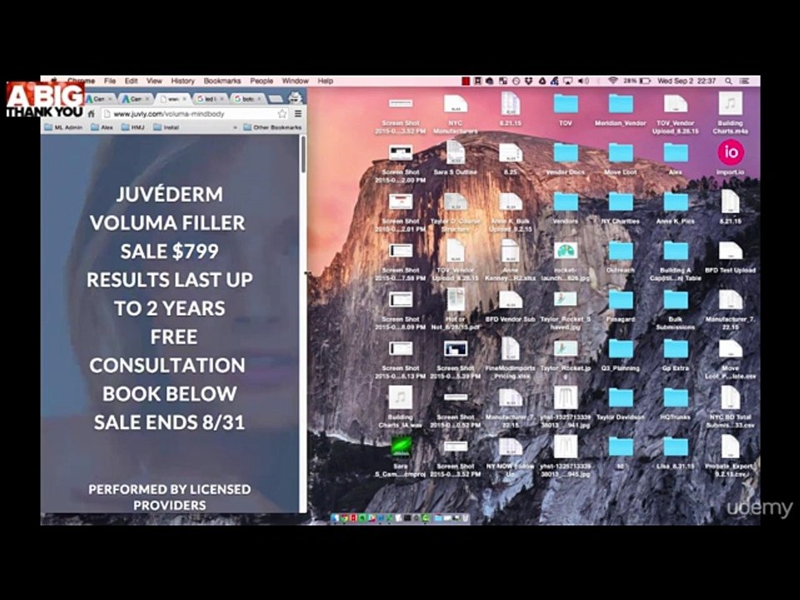800x600 pixels.
Task: Select the Taylor_Rocket_Shaved.jpg image file
Action: (565, 299)
